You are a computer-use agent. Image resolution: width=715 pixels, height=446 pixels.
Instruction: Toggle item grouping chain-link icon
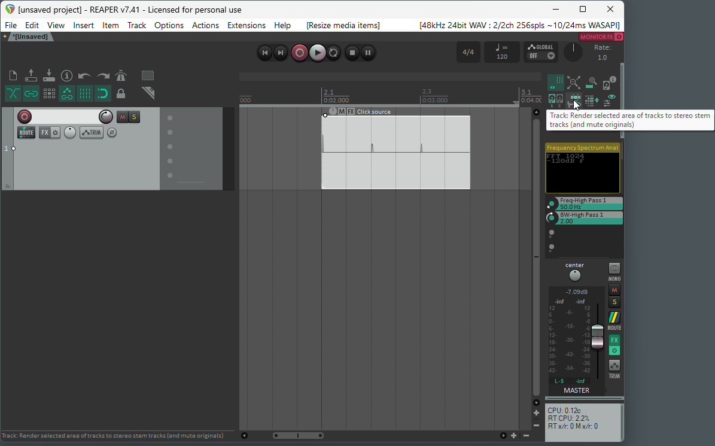pos(31,93)
